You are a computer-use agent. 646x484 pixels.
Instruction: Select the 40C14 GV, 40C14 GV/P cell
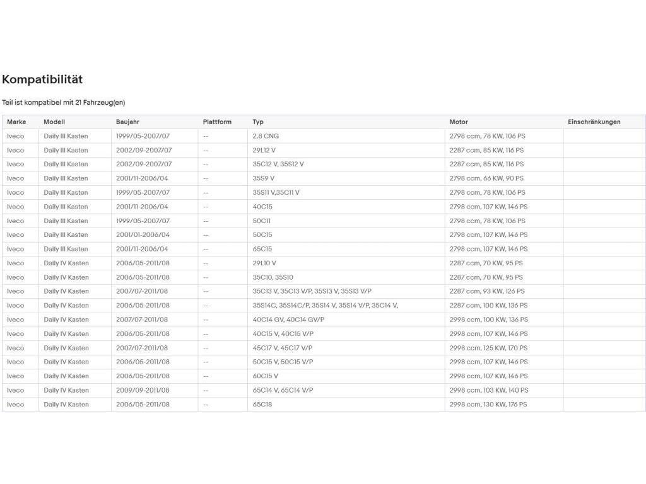(346, 320)
